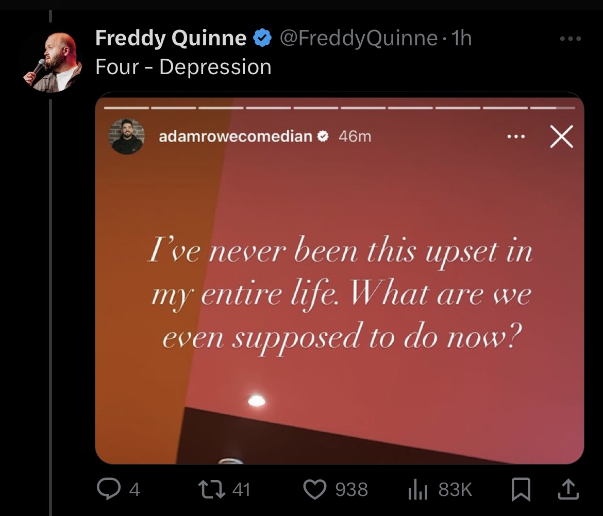Open the adamrowecomedian username link
Image resolution: width=603 pixels, height=516 pixels.
[x=236, y=136]
